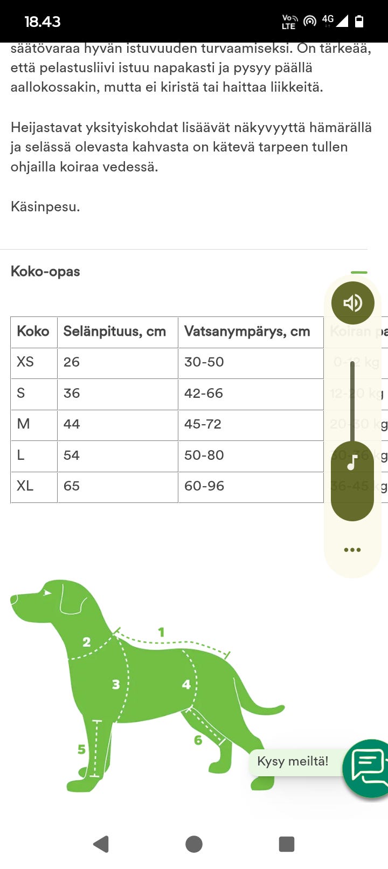
Task: Tap the 4G signal strength icon
Action: 335,22
